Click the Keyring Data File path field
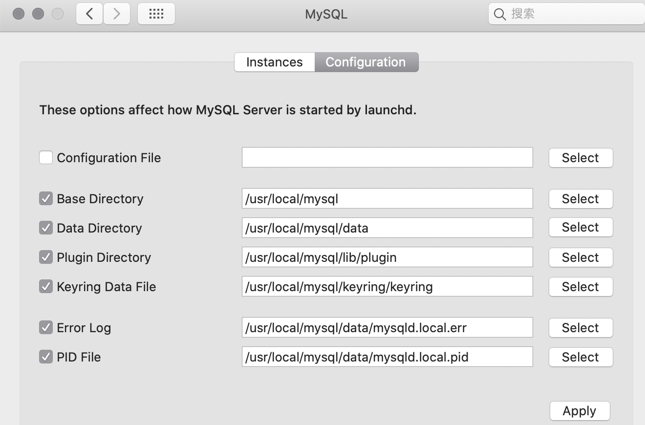 [x=387, y=287]
